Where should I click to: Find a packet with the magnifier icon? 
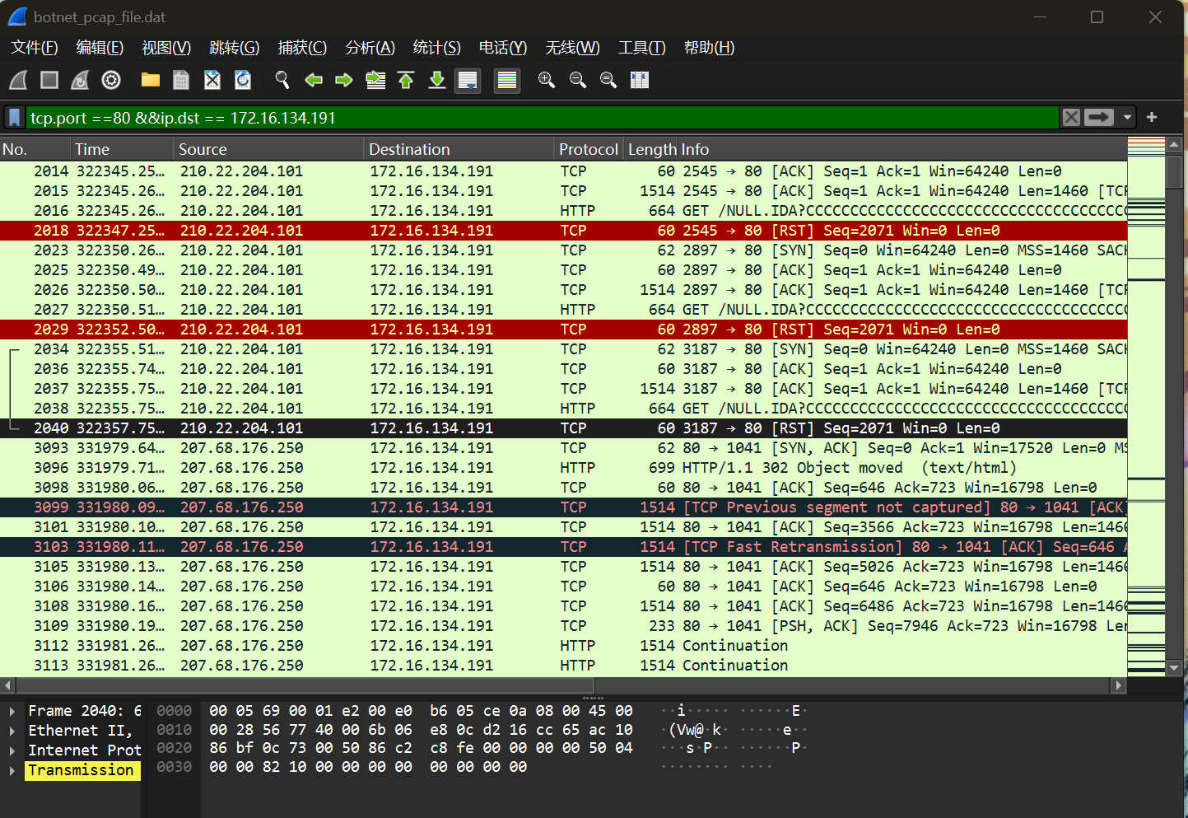[282, 80]
